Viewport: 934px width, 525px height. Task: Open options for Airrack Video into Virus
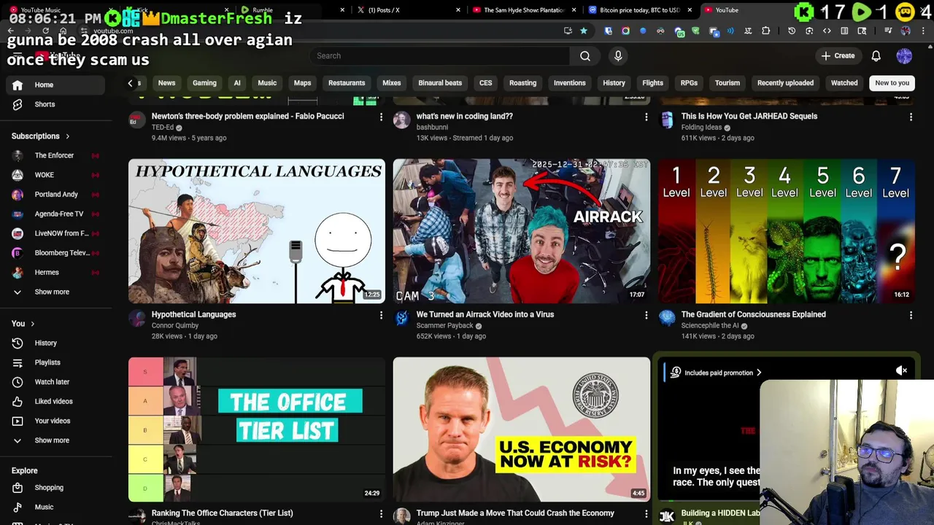click(646, 315)
